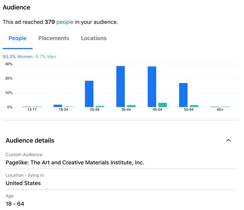Select the United States location value
The width and height of the screenshot is (244, 210).
coord(23,183)
